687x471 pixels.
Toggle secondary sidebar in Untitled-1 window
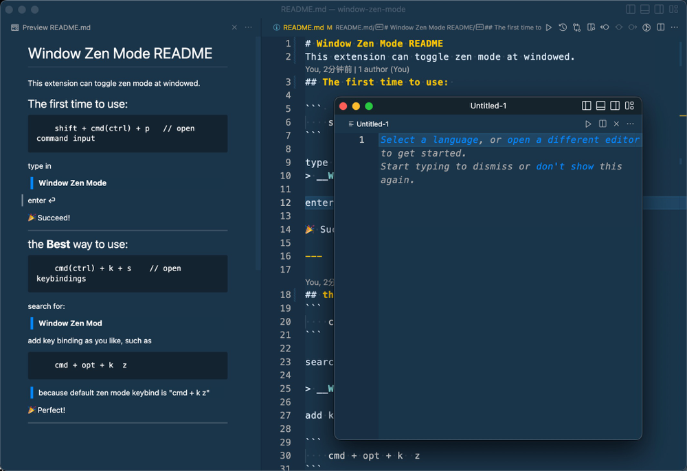click(615, 106)
